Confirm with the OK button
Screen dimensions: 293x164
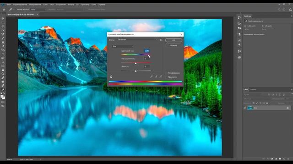click(174, 40)
